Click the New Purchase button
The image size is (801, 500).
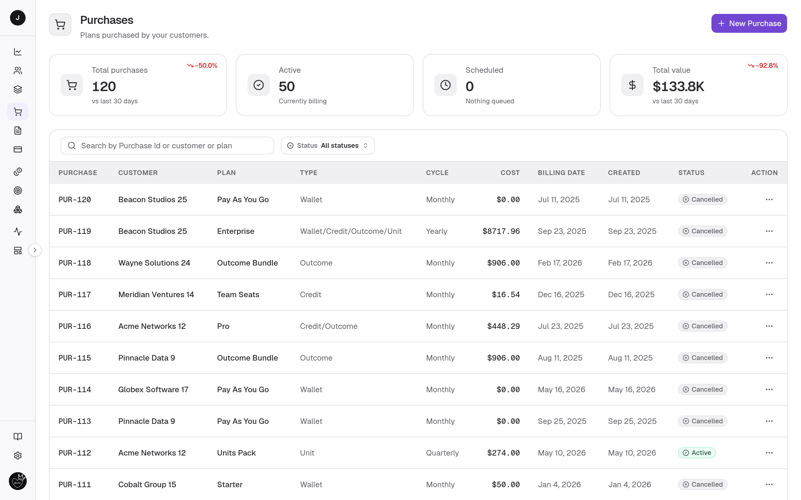tap(749, 24)
